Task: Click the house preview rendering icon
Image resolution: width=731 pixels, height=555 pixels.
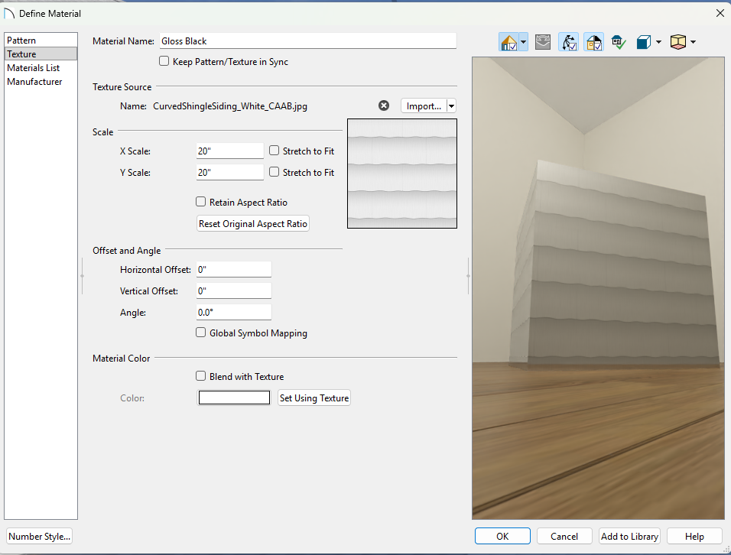Action: pyautogui.click(x=508, y=42)
